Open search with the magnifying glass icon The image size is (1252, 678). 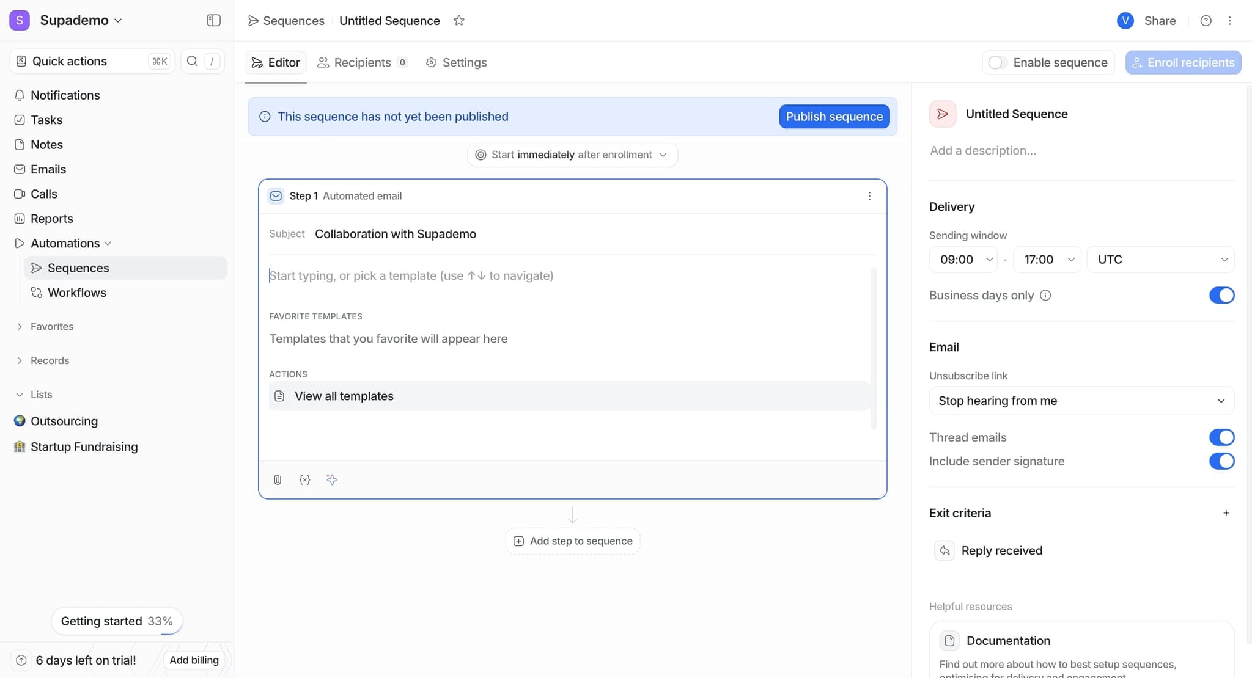192,61
